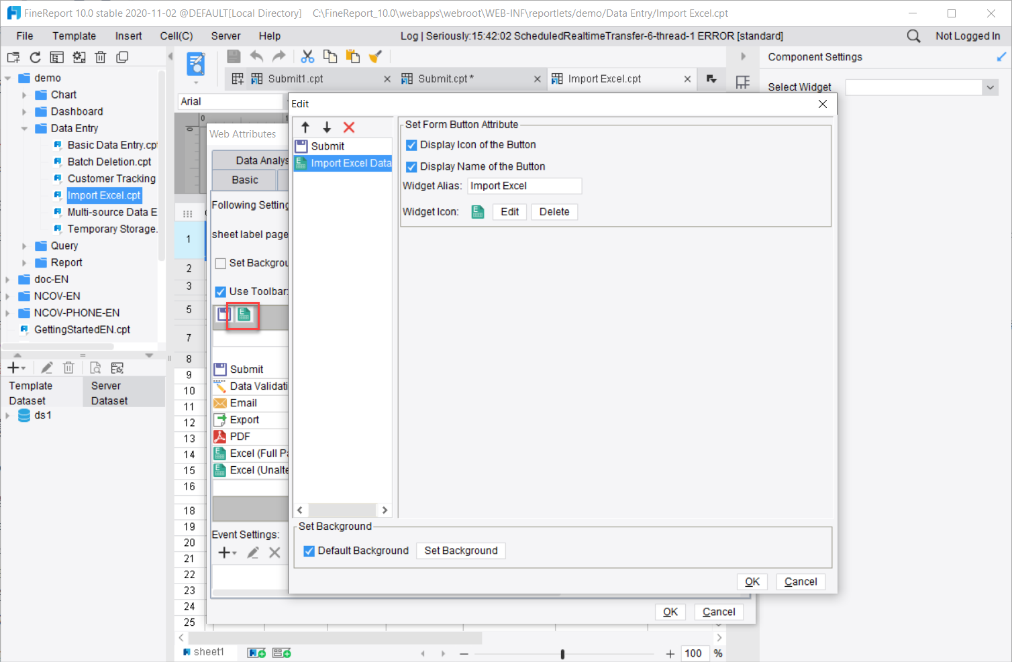Collapse the Data Entry folder
1012x662 pixels.
tap(24, 129)
